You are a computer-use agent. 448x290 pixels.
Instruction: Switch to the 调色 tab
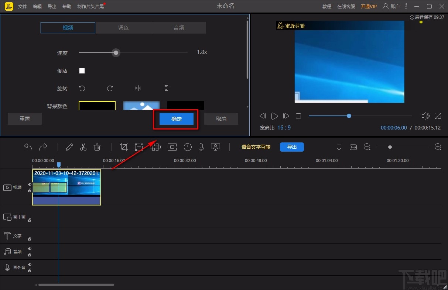[123, 28]
